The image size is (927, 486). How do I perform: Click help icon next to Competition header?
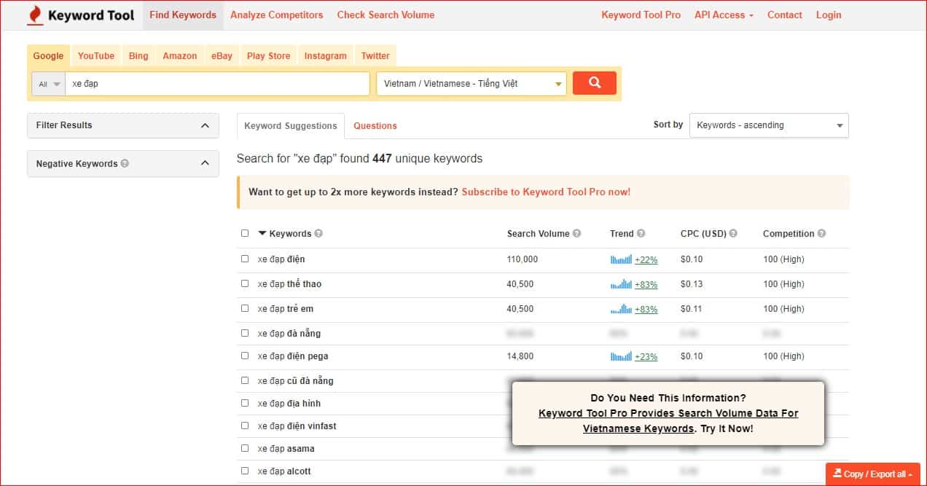[x=821, y=234]
